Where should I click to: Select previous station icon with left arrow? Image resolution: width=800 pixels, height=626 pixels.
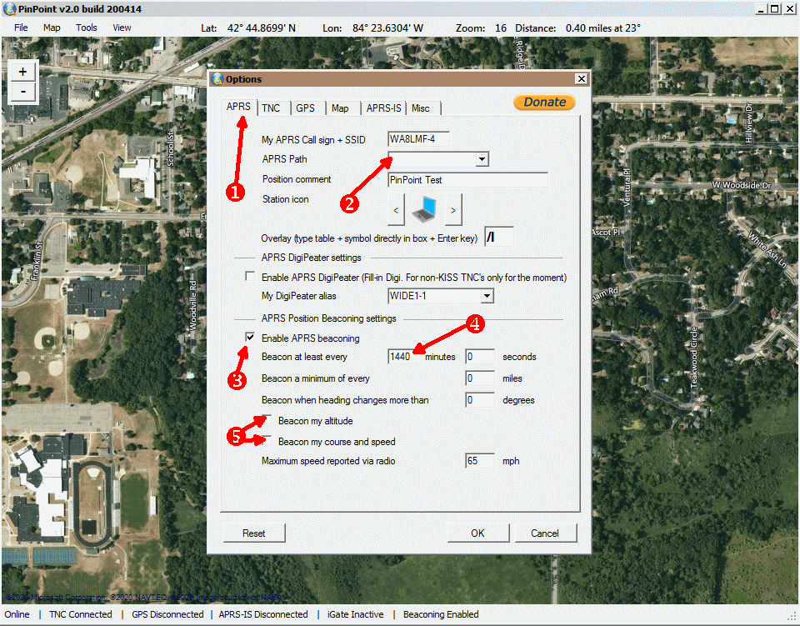pyautogui.click(x=396, y=210)
